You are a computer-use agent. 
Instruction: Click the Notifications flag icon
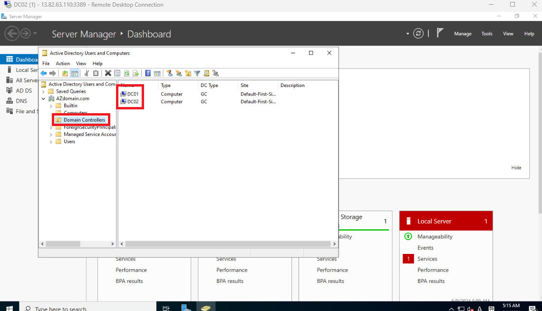(440, 33)
